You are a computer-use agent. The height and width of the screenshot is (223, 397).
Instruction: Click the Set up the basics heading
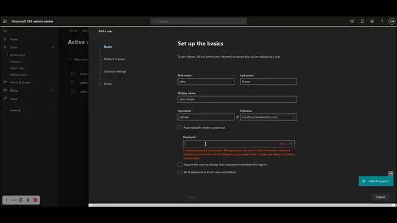click(x=200, y=43)
